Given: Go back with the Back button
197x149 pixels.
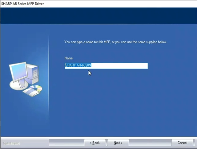Looking at the screenshot, I should tap(95, 143).
